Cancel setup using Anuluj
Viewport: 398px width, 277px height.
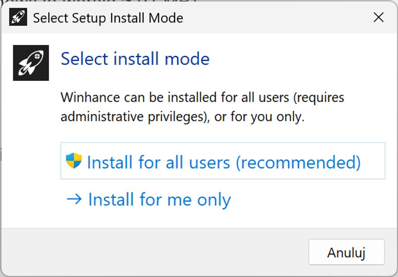coord(346,252)
